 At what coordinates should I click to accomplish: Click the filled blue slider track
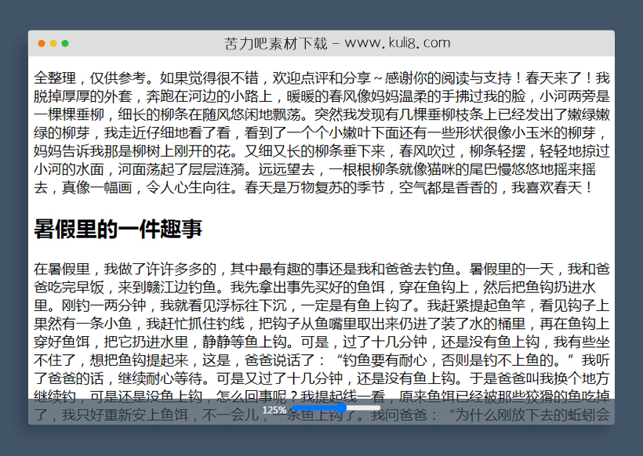click(x=314, y=408)
